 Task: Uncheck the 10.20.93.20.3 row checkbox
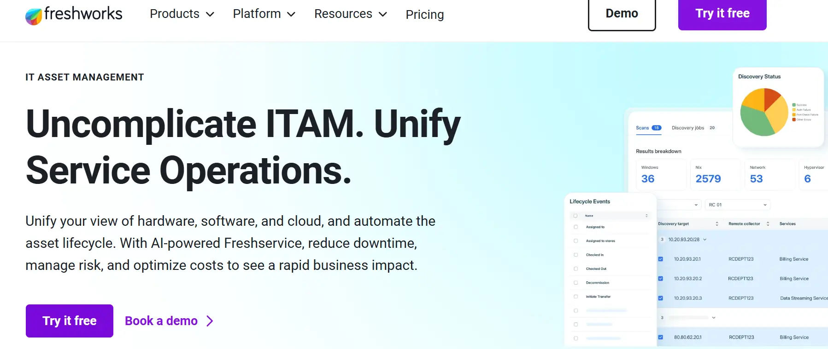pyautogui.click(x=660, y=298)
